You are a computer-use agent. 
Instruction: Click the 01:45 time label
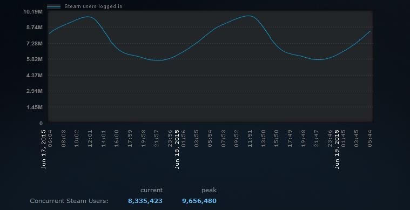click(x=344, y=138)
